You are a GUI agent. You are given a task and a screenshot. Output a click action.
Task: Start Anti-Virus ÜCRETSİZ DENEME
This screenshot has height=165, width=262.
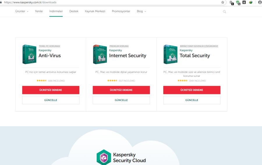tap(51, 90)
